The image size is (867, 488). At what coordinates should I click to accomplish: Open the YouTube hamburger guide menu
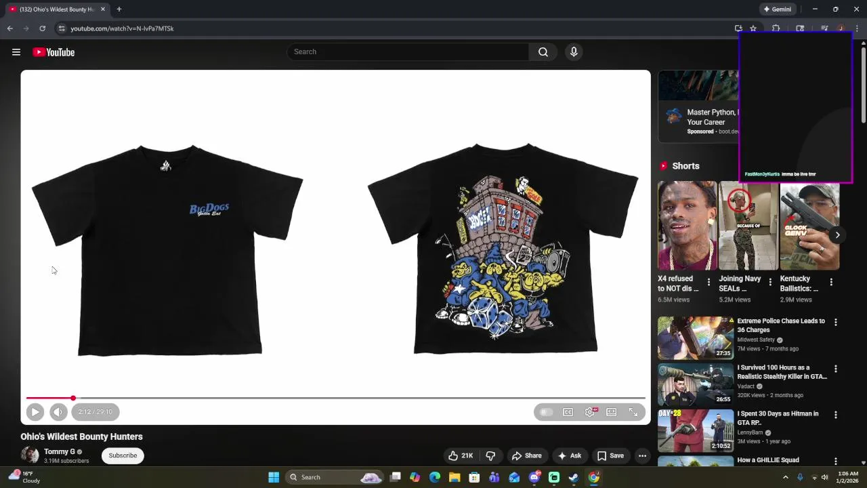point(16,52)
